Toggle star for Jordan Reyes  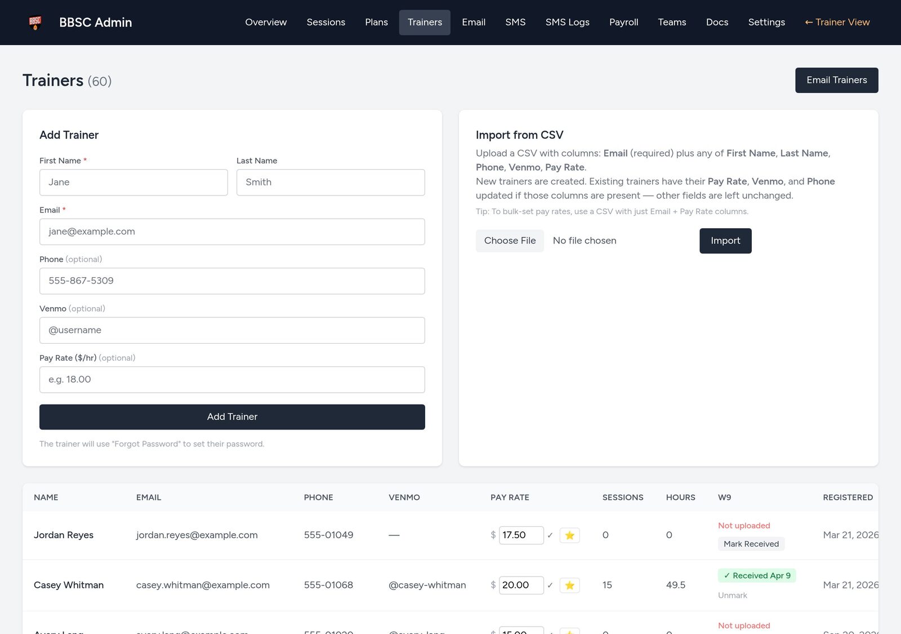pos(569,535)
